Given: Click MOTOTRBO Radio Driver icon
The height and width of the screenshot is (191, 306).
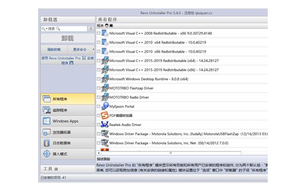Looking at the screenshot, I should pyautogui.click(x=105, y=97).
